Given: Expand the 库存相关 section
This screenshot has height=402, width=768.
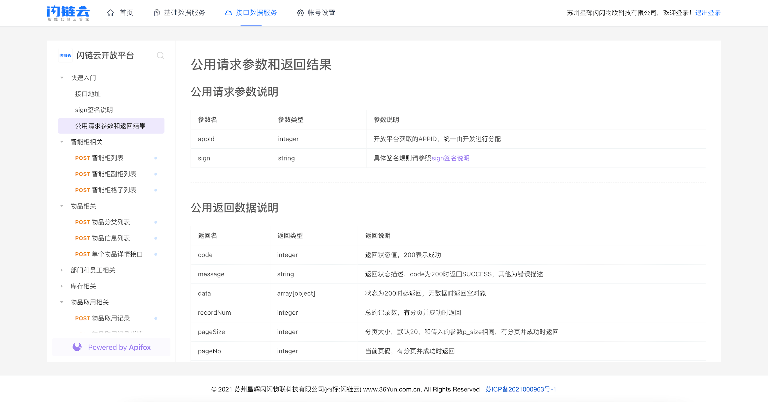Looking at the screenshot, I should [62, 286].
